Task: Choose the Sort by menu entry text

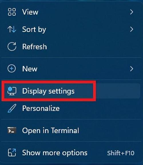Action: (34, 30)
